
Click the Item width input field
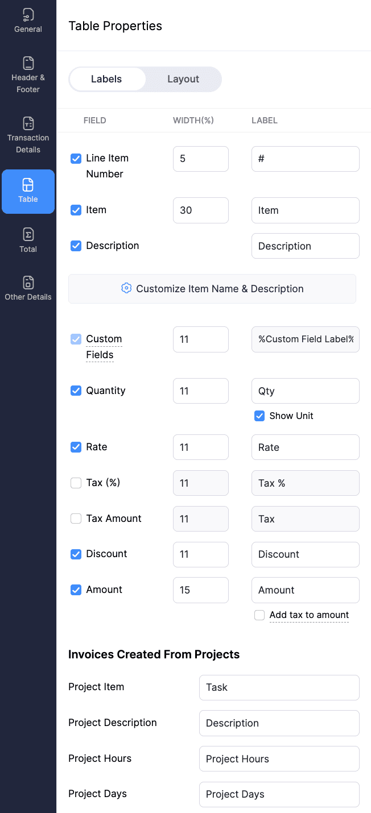(x=200, y=210)
